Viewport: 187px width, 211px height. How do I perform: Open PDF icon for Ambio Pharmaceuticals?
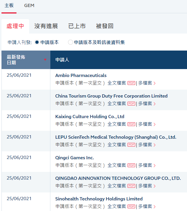(x=131, y=83)
